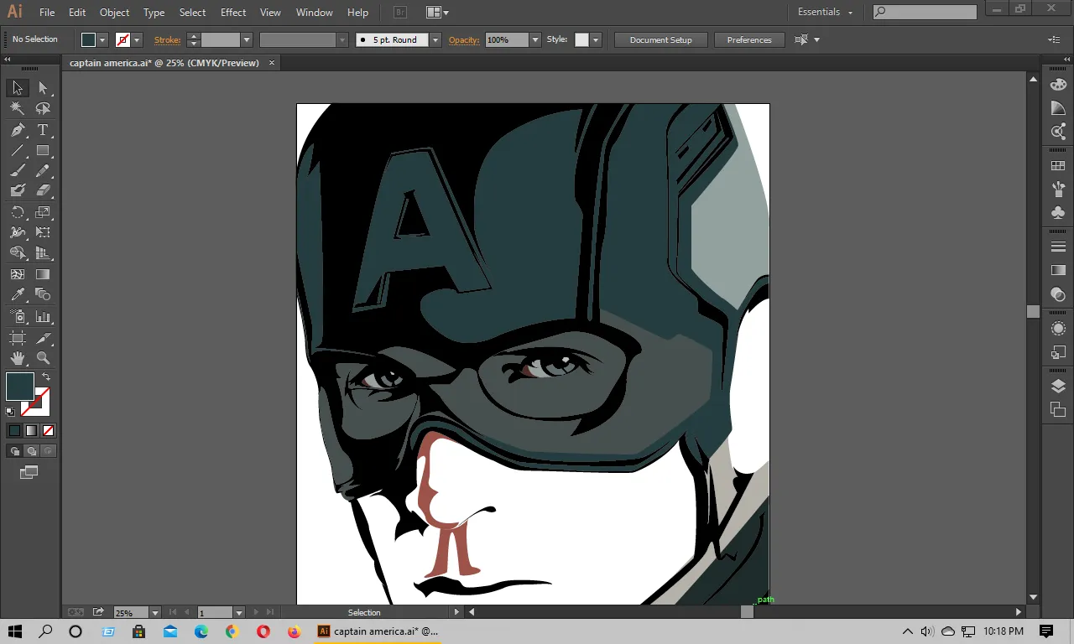The image size is (1074, 644).
Task: Open the Appearance panel icon
Action: point(1058,329)
